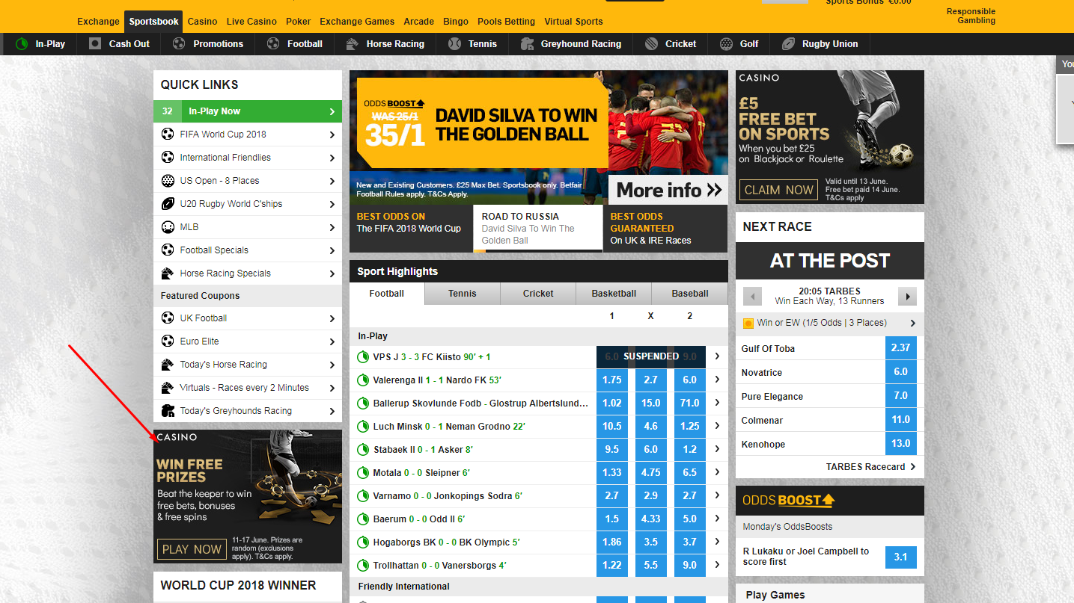The width and height of the screenshot is (1074, 603).
Task: Click the Tennis ball icon in nav bar
Action: (x=454, y=44)
